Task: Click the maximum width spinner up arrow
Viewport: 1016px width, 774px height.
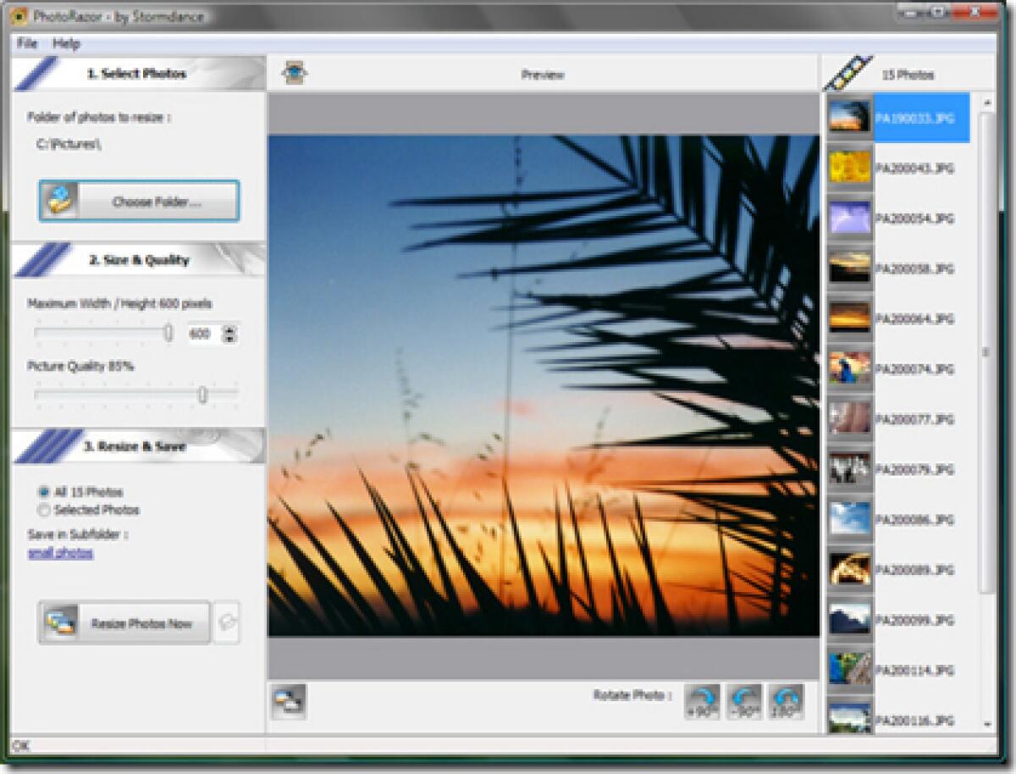Action: (229, 330)
